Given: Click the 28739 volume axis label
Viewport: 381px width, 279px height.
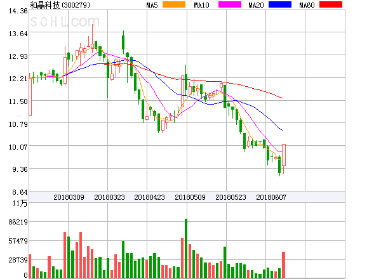Looking at the screenshot, I should 18,260.
